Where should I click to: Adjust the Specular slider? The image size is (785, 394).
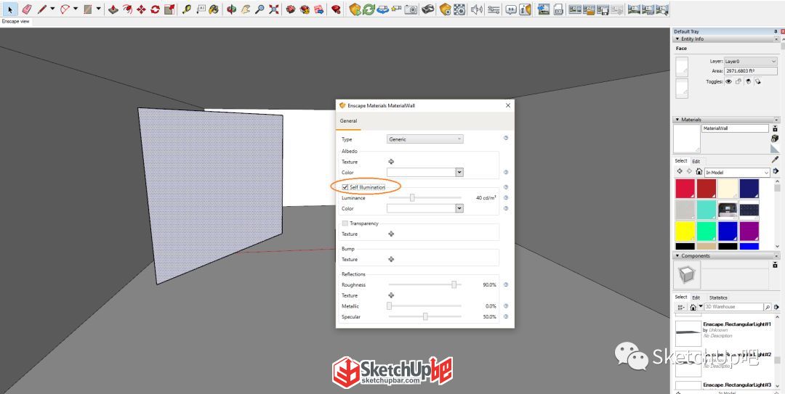pyautogui.click(x=425, y=316)
